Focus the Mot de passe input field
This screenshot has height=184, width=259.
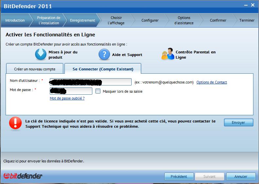(x=71, y=91)
